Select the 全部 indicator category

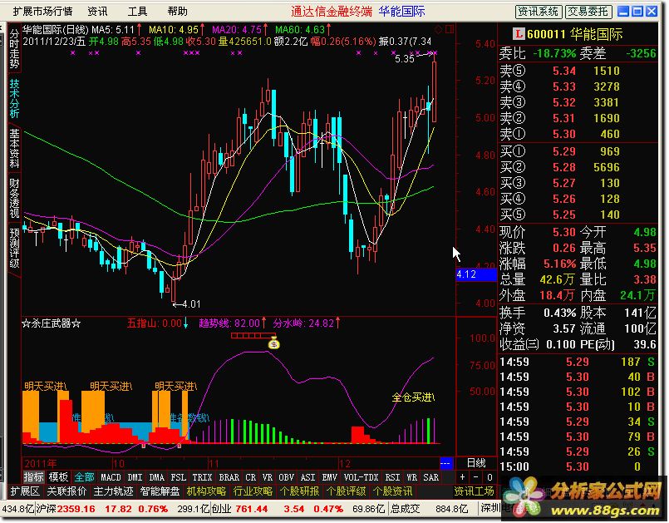pos(84,477)
